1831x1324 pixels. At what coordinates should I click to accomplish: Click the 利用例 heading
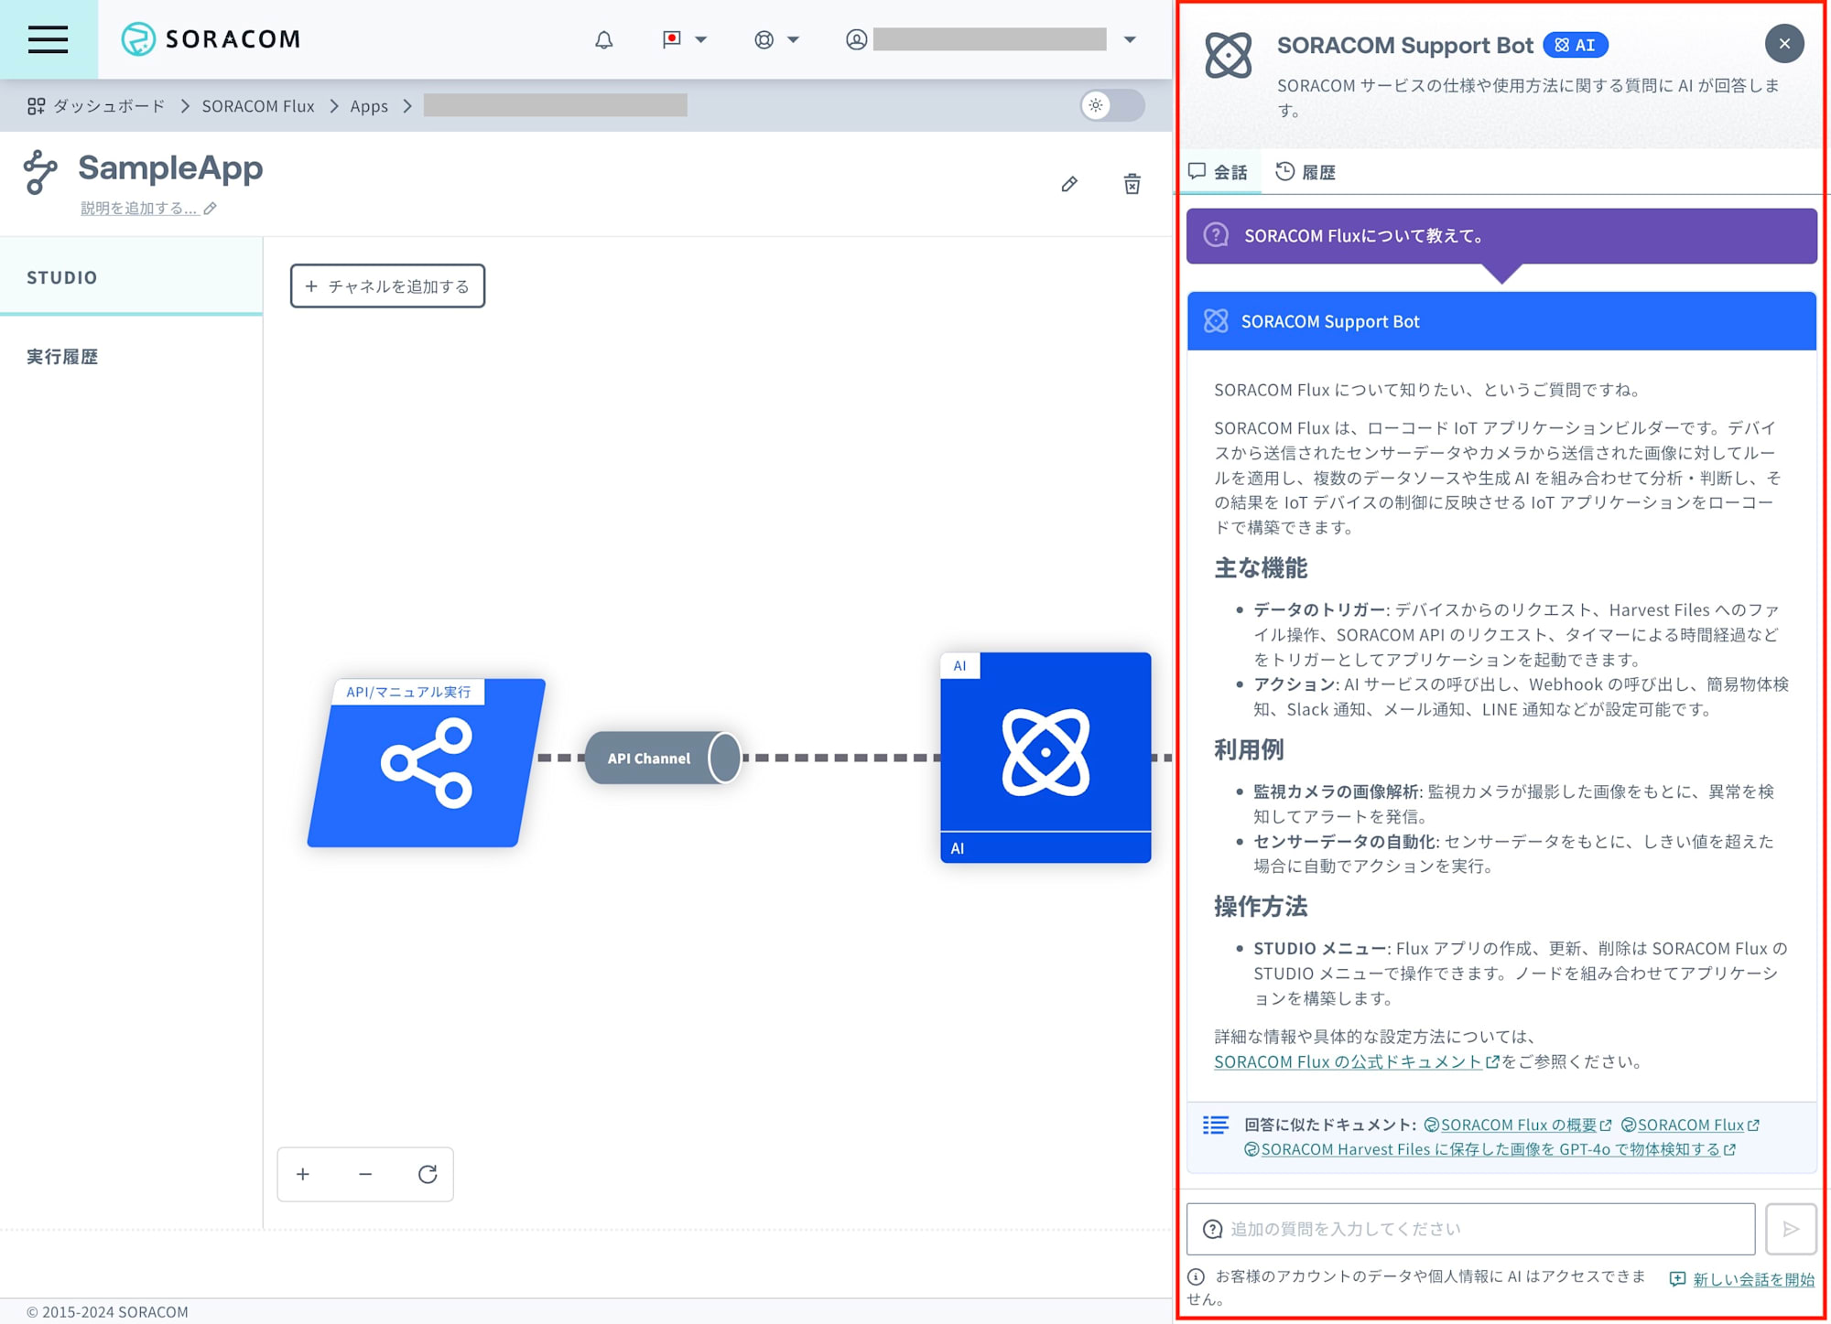1249,750
